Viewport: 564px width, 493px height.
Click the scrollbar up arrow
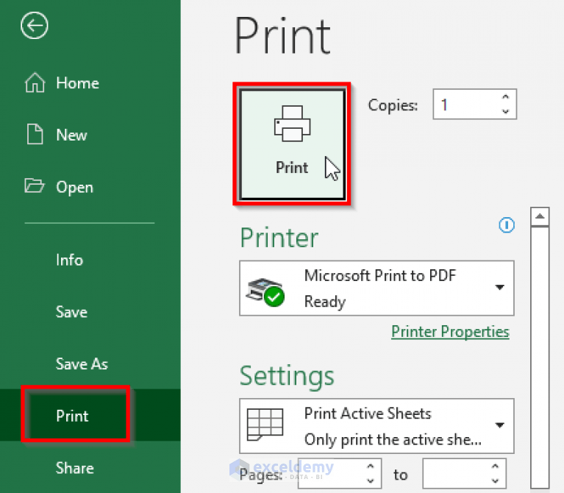pos(540,216)
